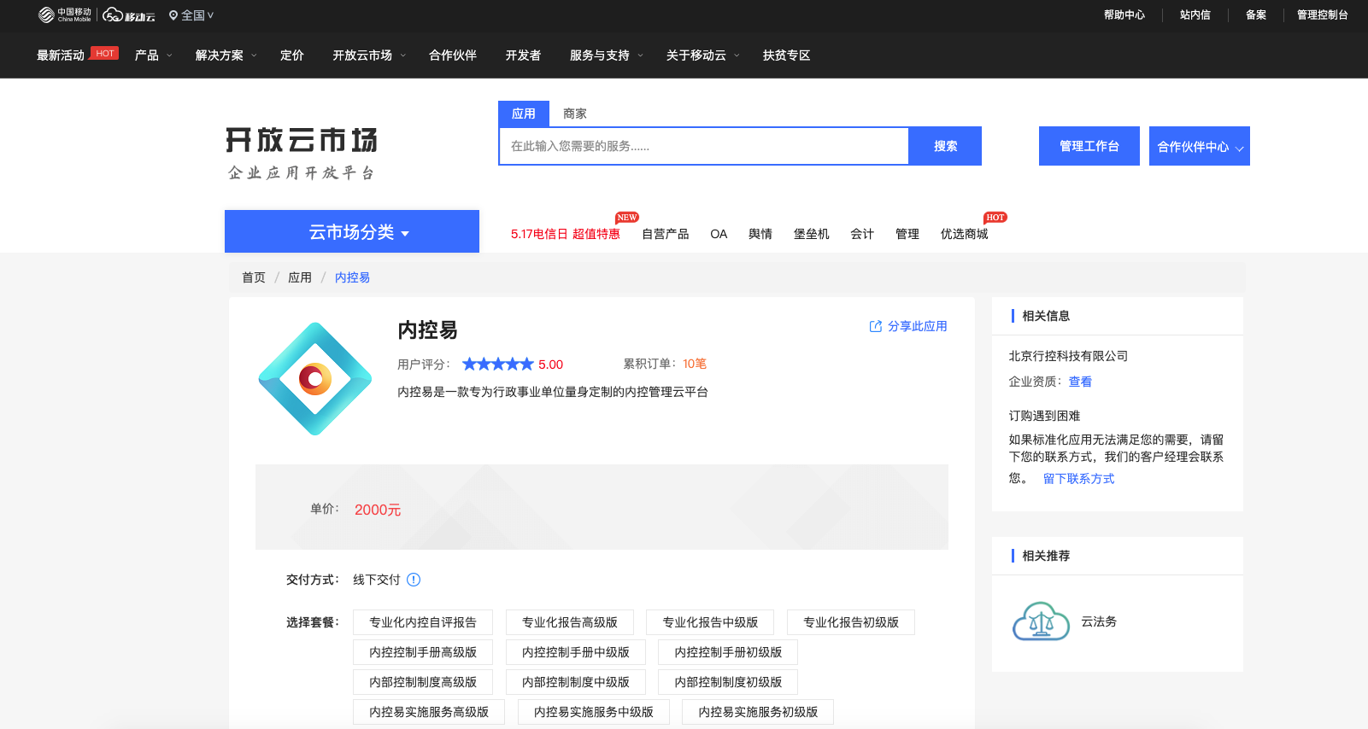The image size is (1368, 729).
Task: Open 开发者 navigation item
Action: click(523, 55)
